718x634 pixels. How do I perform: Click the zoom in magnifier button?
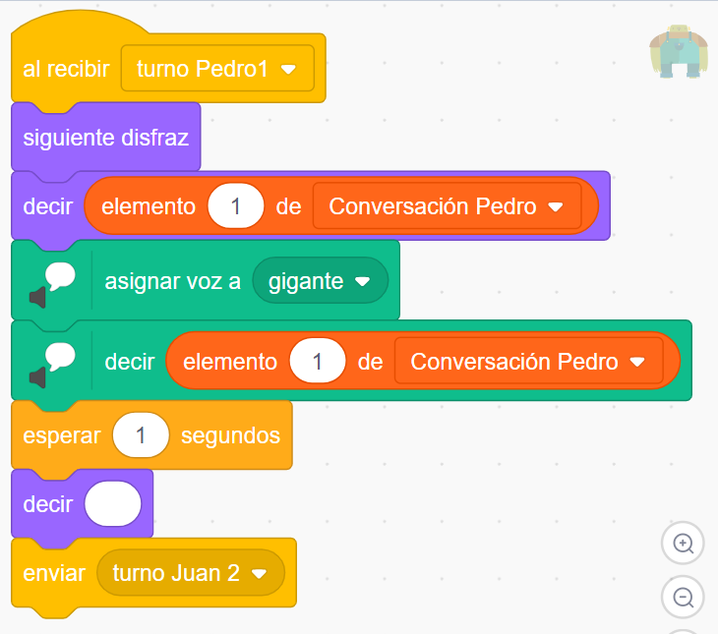683,544
